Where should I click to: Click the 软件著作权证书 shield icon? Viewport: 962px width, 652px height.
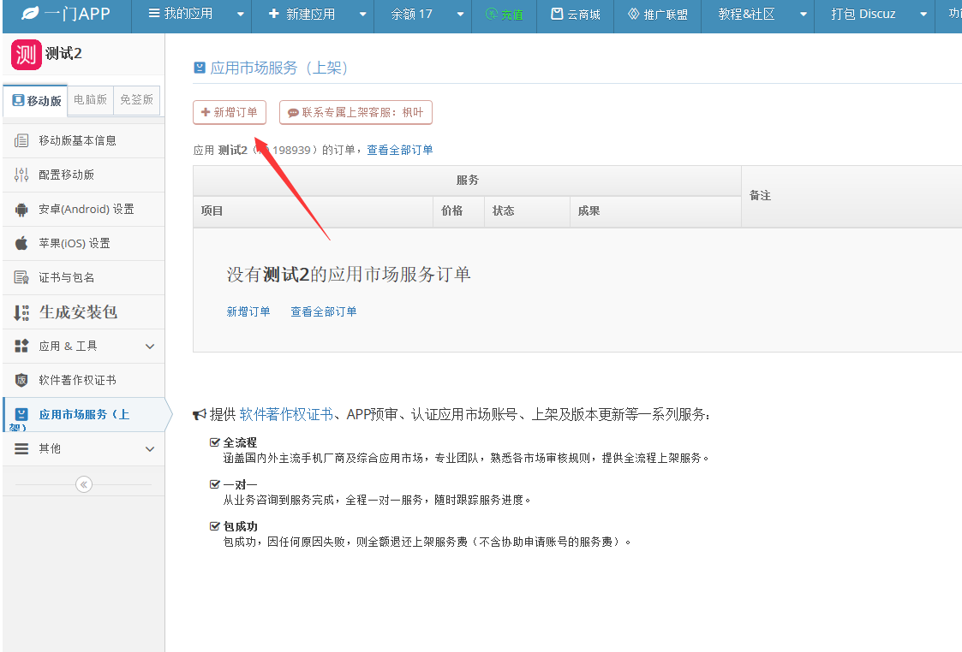(21, 380)
